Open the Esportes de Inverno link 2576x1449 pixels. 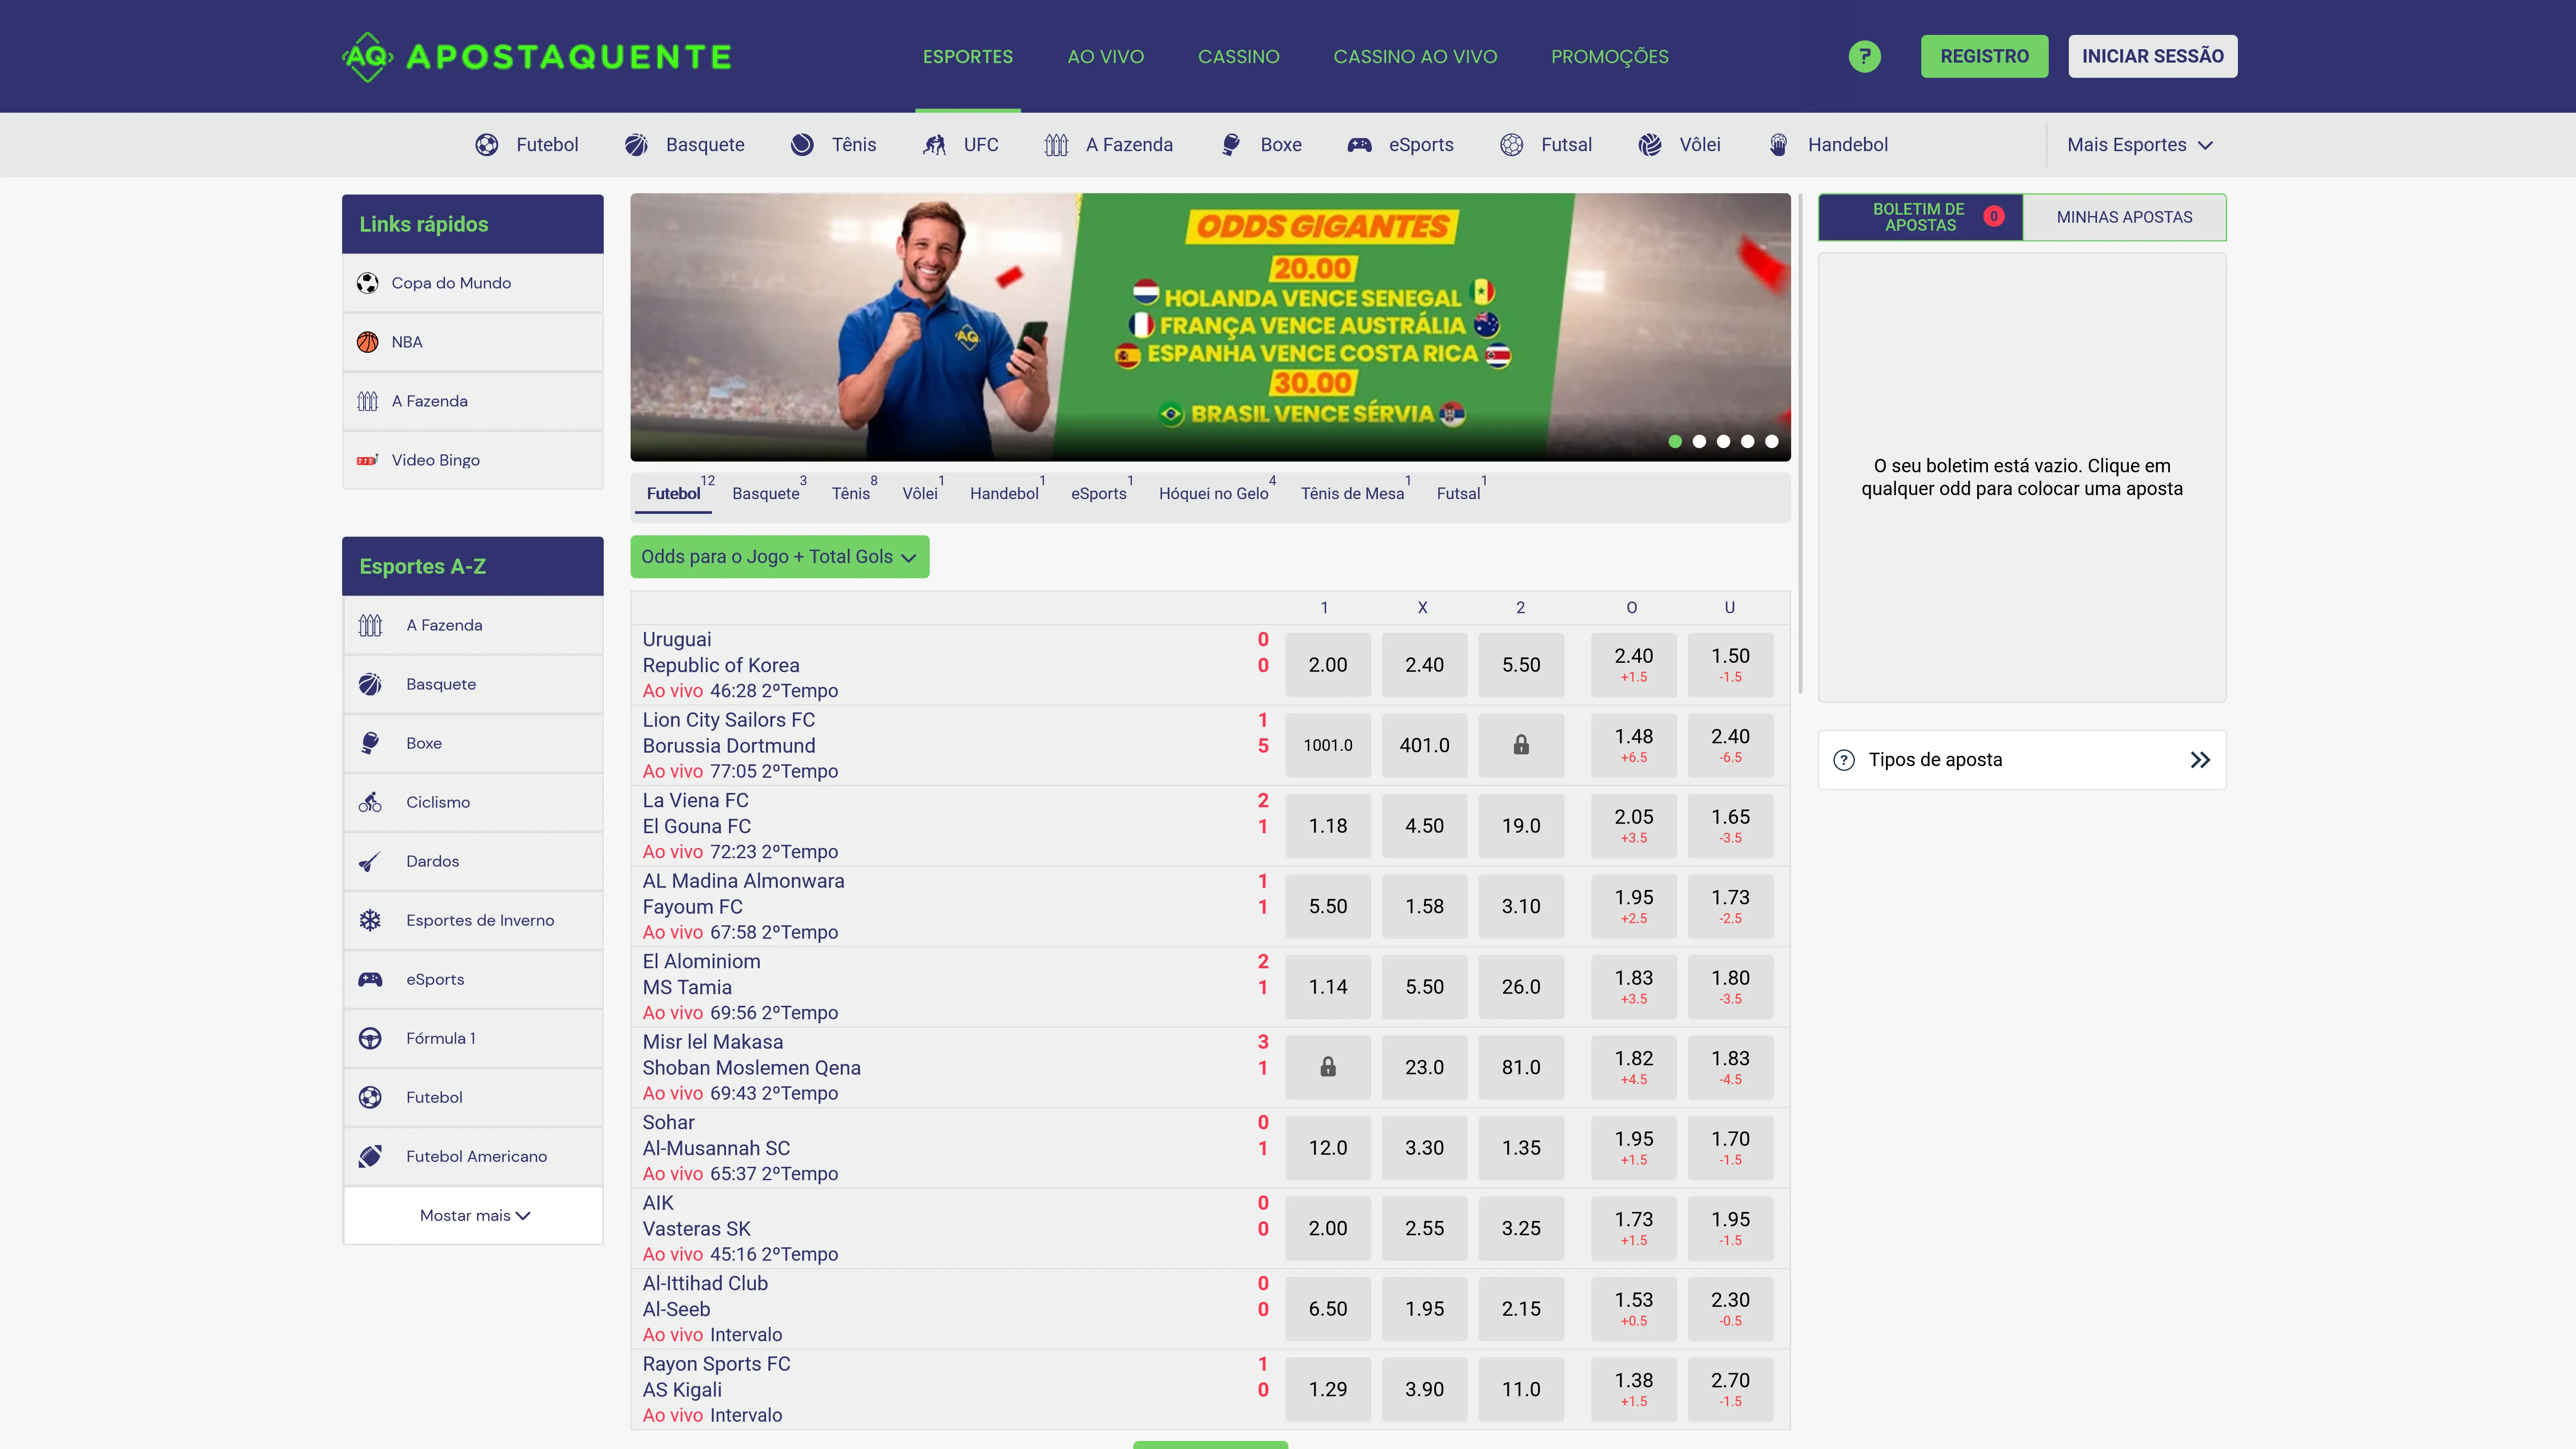click(x=473, y=920)
